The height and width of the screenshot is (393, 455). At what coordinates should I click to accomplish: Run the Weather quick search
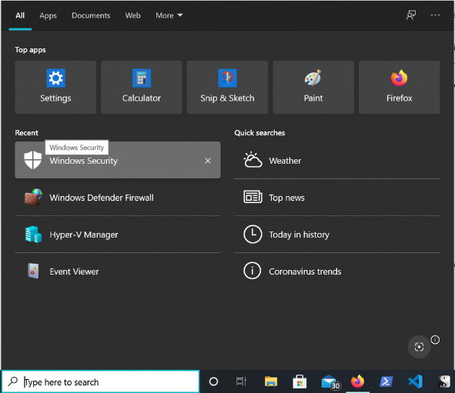point(337,161)
